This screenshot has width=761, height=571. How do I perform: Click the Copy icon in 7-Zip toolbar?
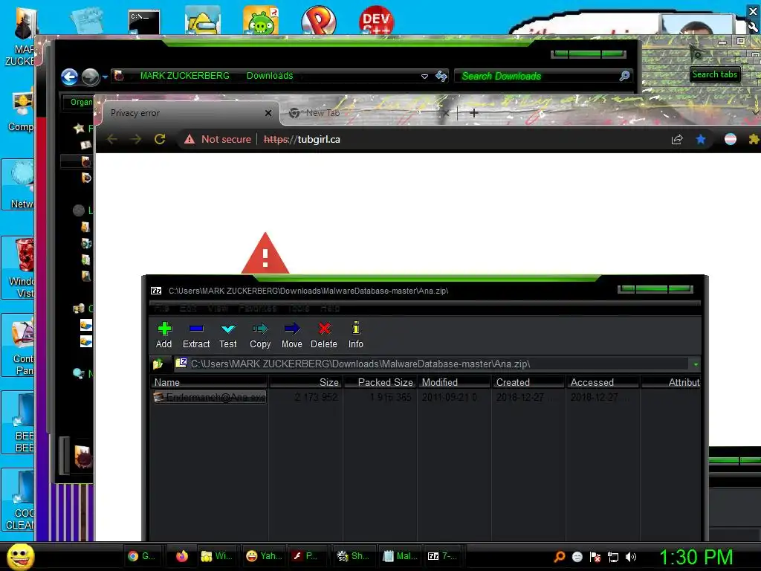[x=260, y=335]
